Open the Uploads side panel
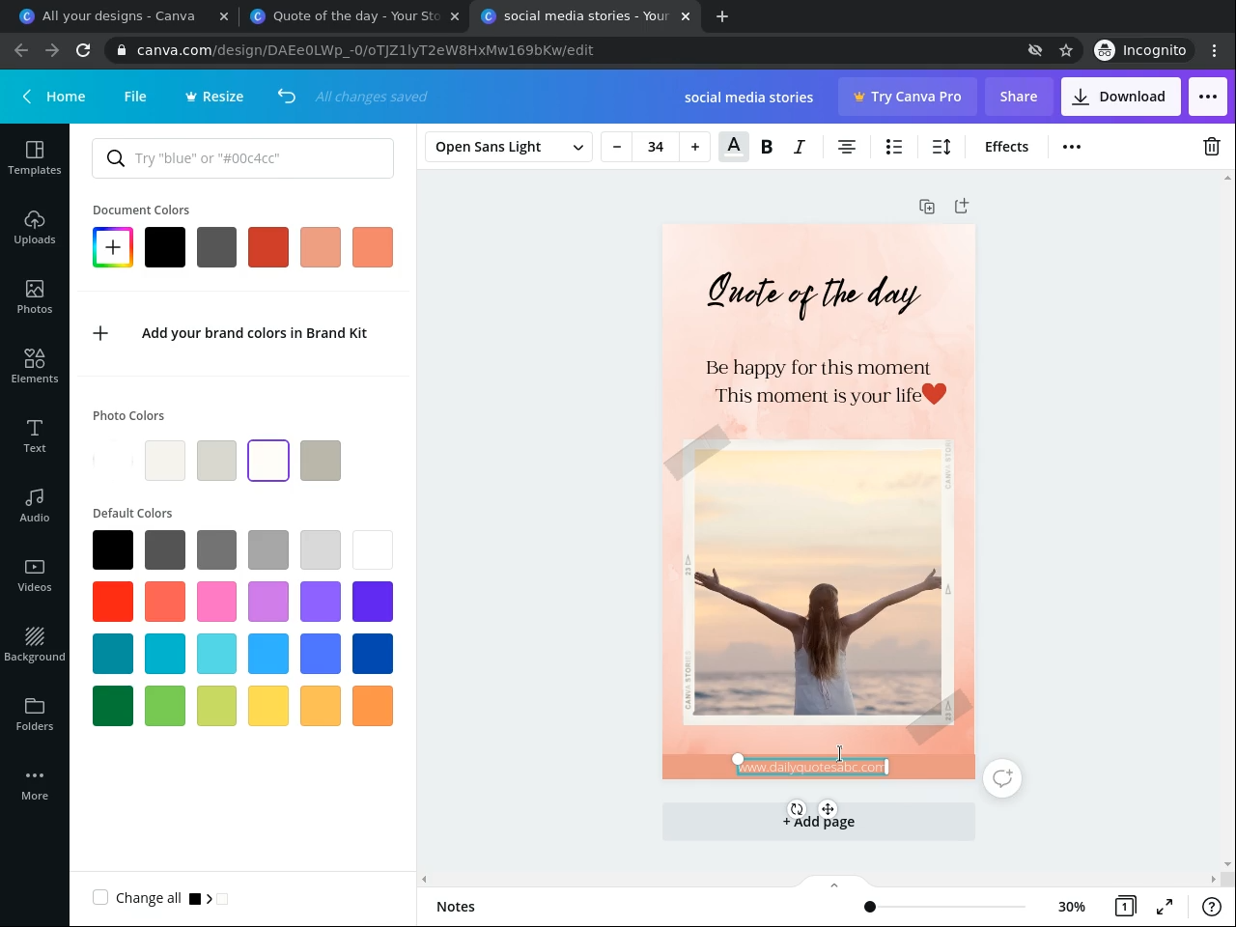The image size is (1236, 927). point(35,227)
